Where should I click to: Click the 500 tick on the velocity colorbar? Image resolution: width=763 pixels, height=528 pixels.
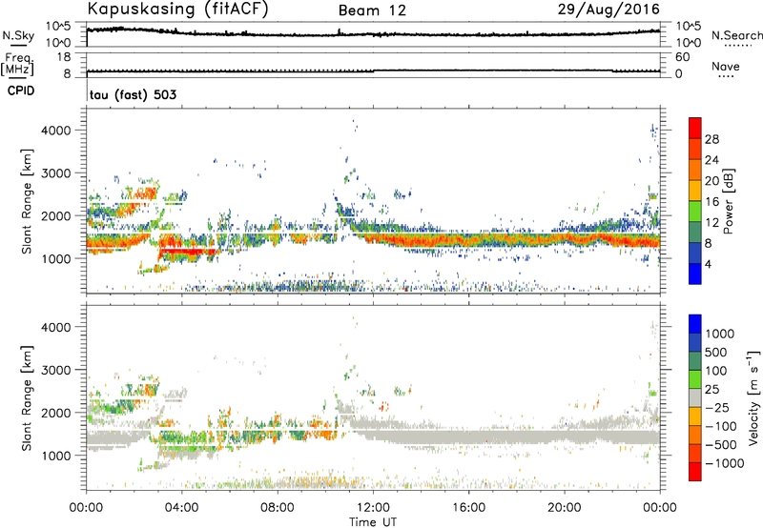coord(718,352)
